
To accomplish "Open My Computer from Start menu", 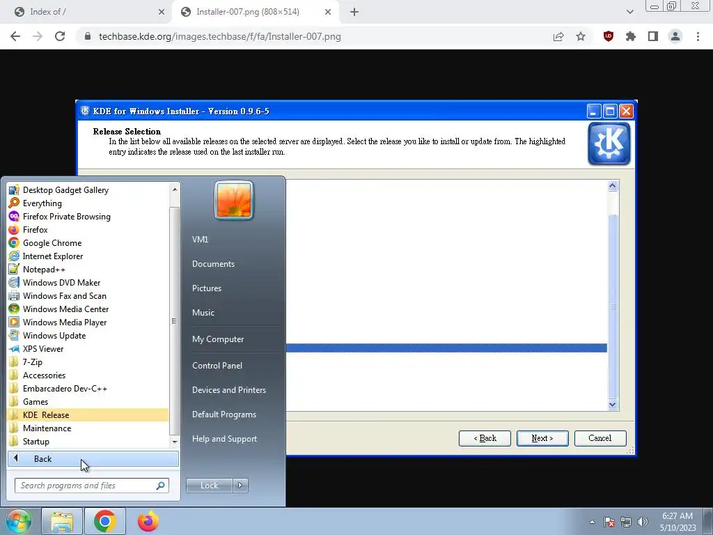I will click(x=218, y=339).
